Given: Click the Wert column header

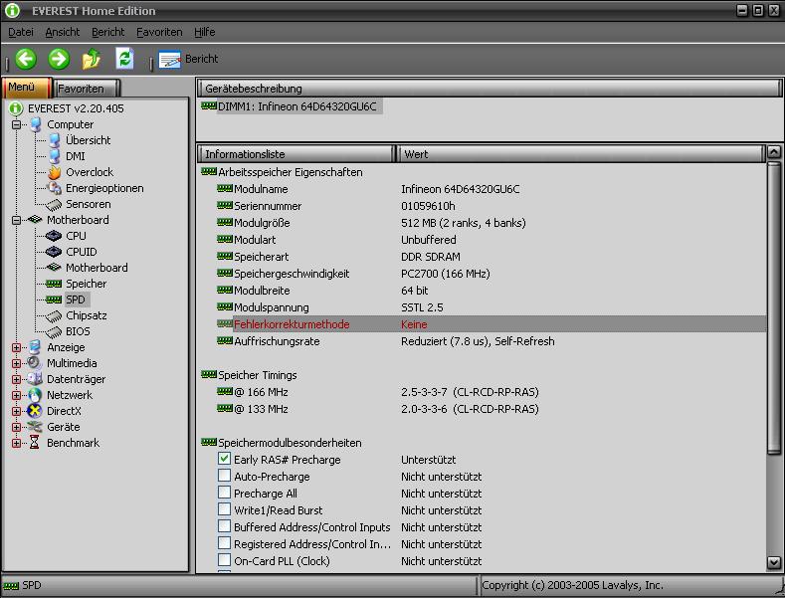Looking at the screenshot, I should click(581, 154).
